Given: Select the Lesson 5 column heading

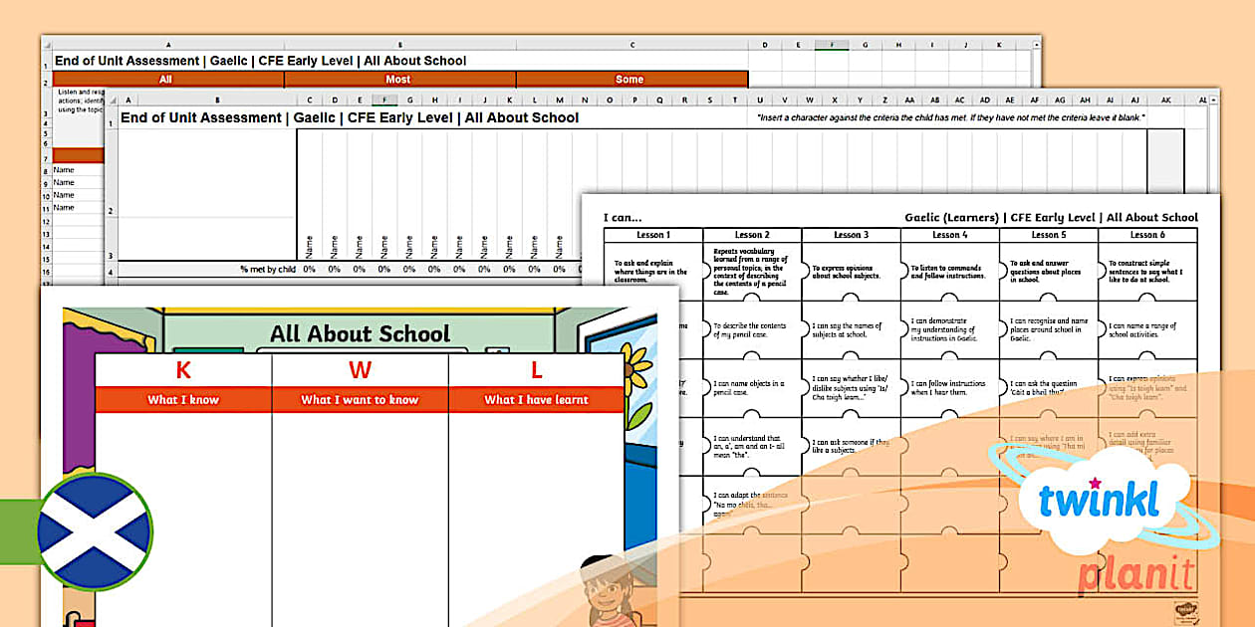Looking at the screenshot, I should (1047, 235).
